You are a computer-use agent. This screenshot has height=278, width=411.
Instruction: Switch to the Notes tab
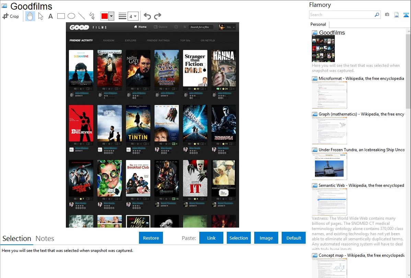coord(45,239)
